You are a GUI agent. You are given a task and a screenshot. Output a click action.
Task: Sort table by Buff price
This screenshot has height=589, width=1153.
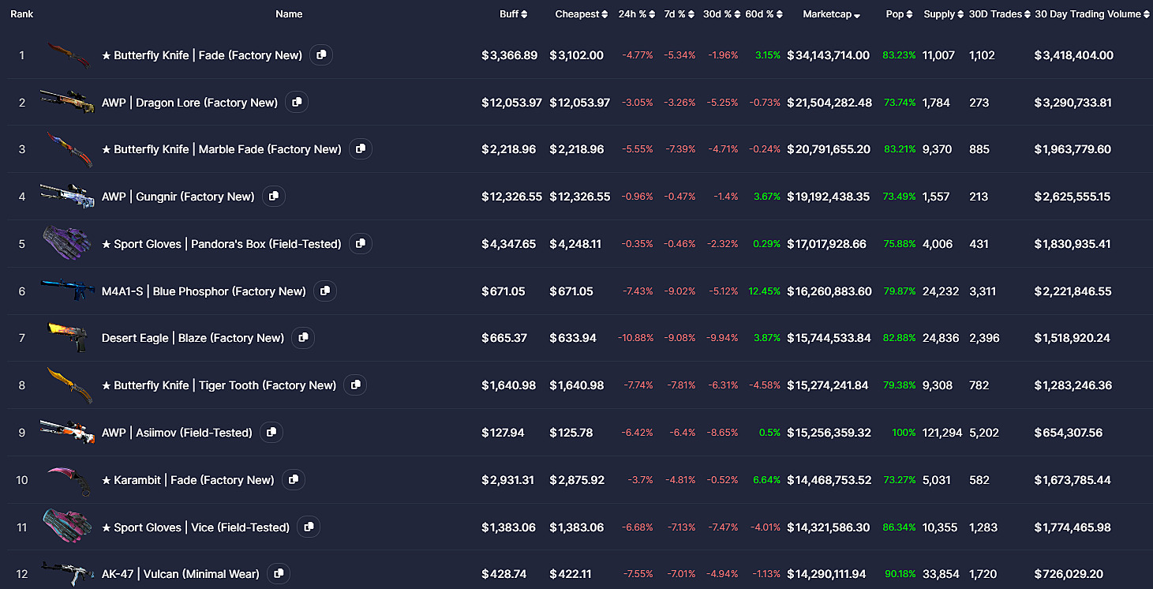click(513, 14)
